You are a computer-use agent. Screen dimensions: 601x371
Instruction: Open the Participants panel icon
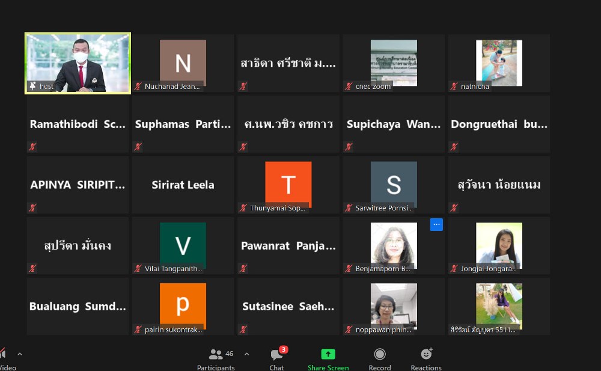(215, 354)
